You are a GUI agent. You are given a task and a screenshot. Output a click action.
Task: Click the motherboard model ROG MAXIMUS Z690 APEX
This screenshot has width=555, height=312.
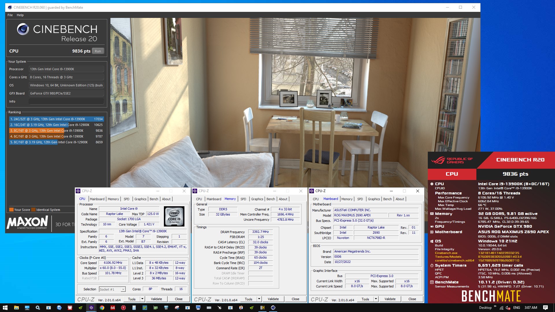click(x=360, y=215)
